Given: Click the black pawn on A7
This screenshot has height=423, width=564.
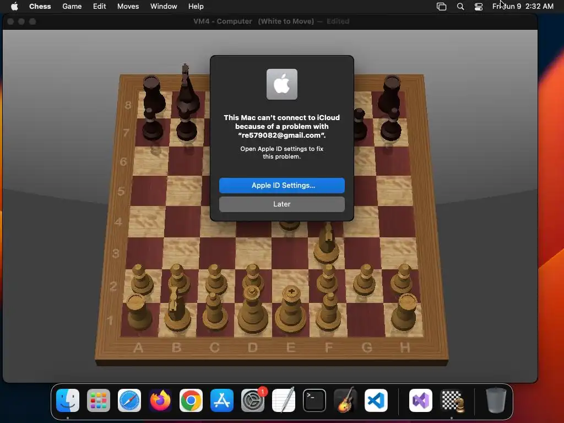Looking at the screenshot, I should pos(152,124).
